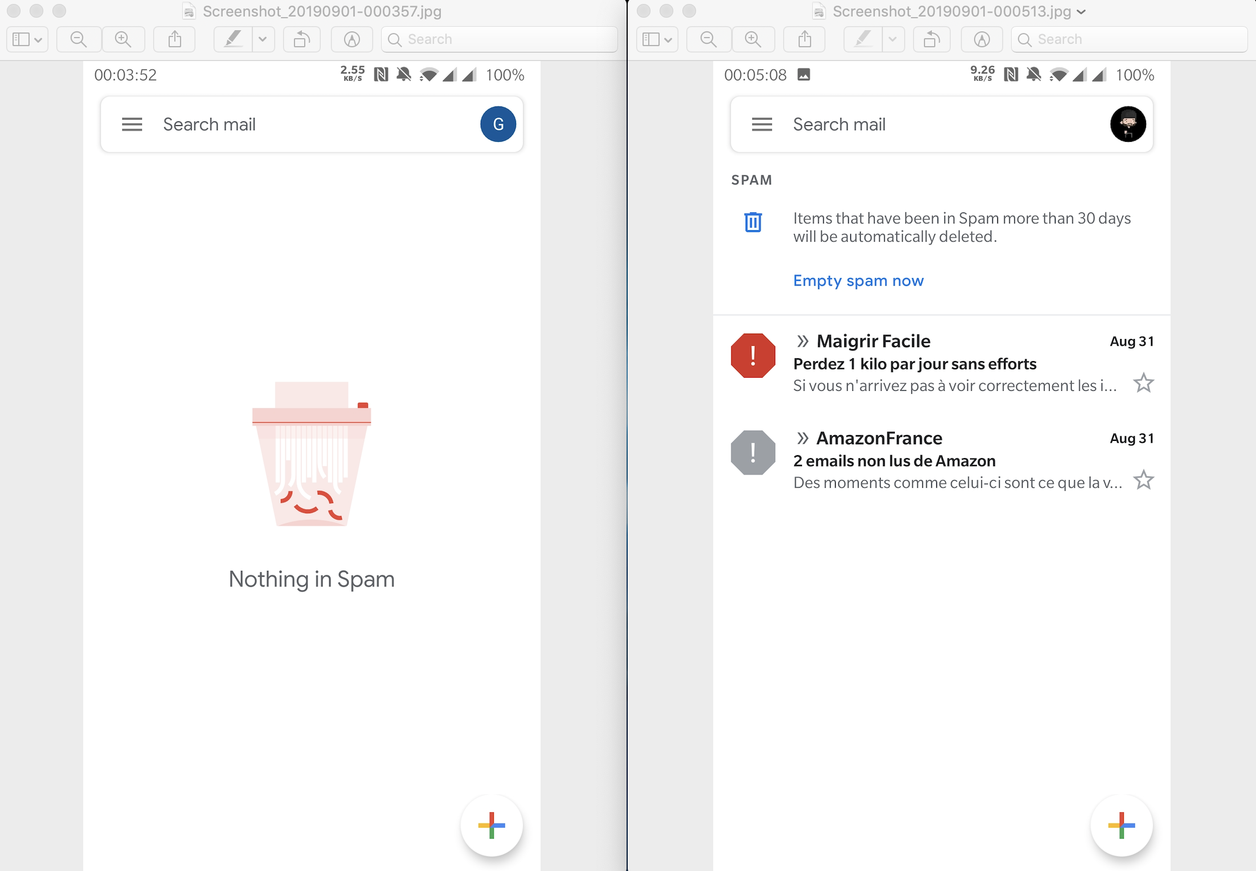
Task: Click the empty spam shredder illustration
Action: tap(312, 454)
